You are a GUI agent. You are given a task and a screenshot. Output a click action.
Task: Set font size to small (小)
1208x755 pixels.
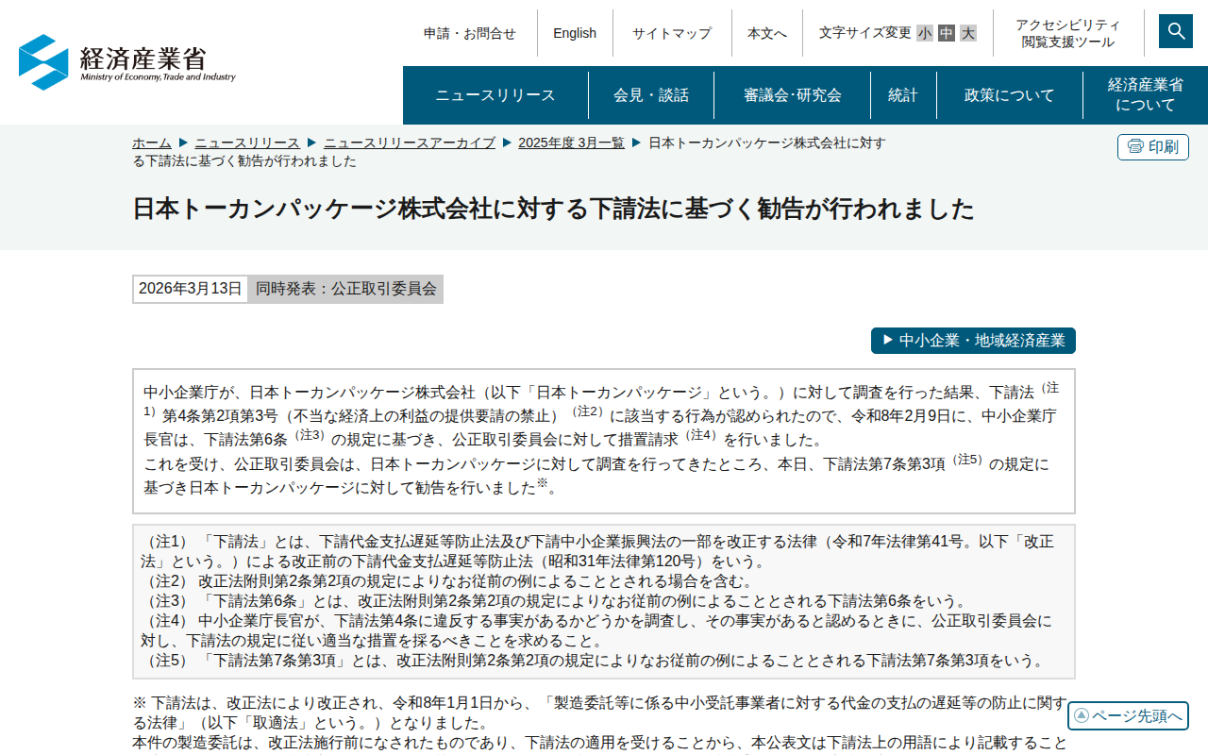pos(925,33)
